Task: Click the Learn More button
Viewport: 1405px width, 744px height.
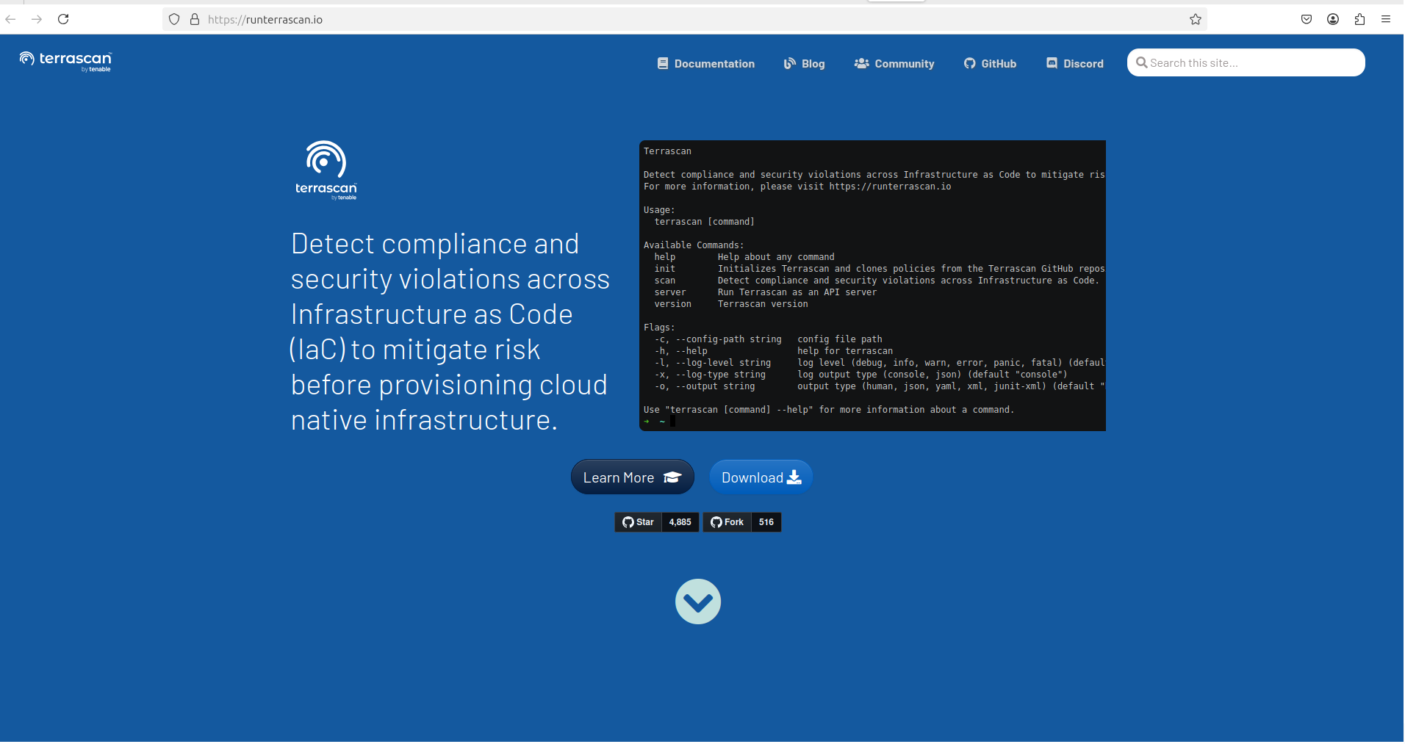Action: pos(633,477)
